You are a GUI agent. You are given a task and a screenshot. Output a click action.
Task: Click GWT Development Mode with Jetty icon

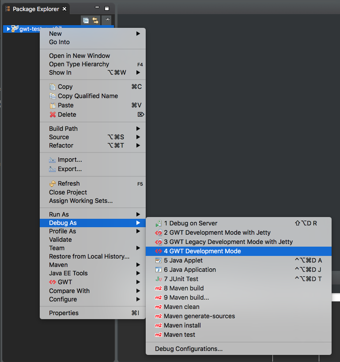coord(159,232)
